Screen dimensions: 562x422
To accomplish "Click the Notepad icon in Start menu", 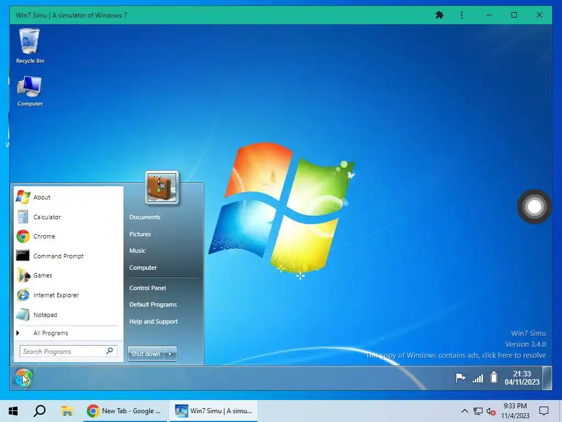I will coord(23,315).
